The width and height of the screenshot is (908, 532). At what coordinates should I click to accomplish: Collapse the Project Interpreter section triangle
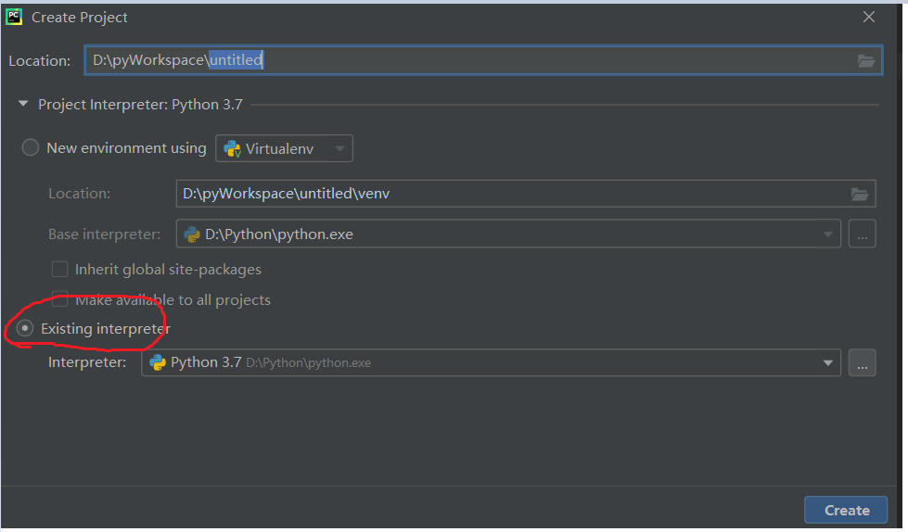[x=23, y=104]
